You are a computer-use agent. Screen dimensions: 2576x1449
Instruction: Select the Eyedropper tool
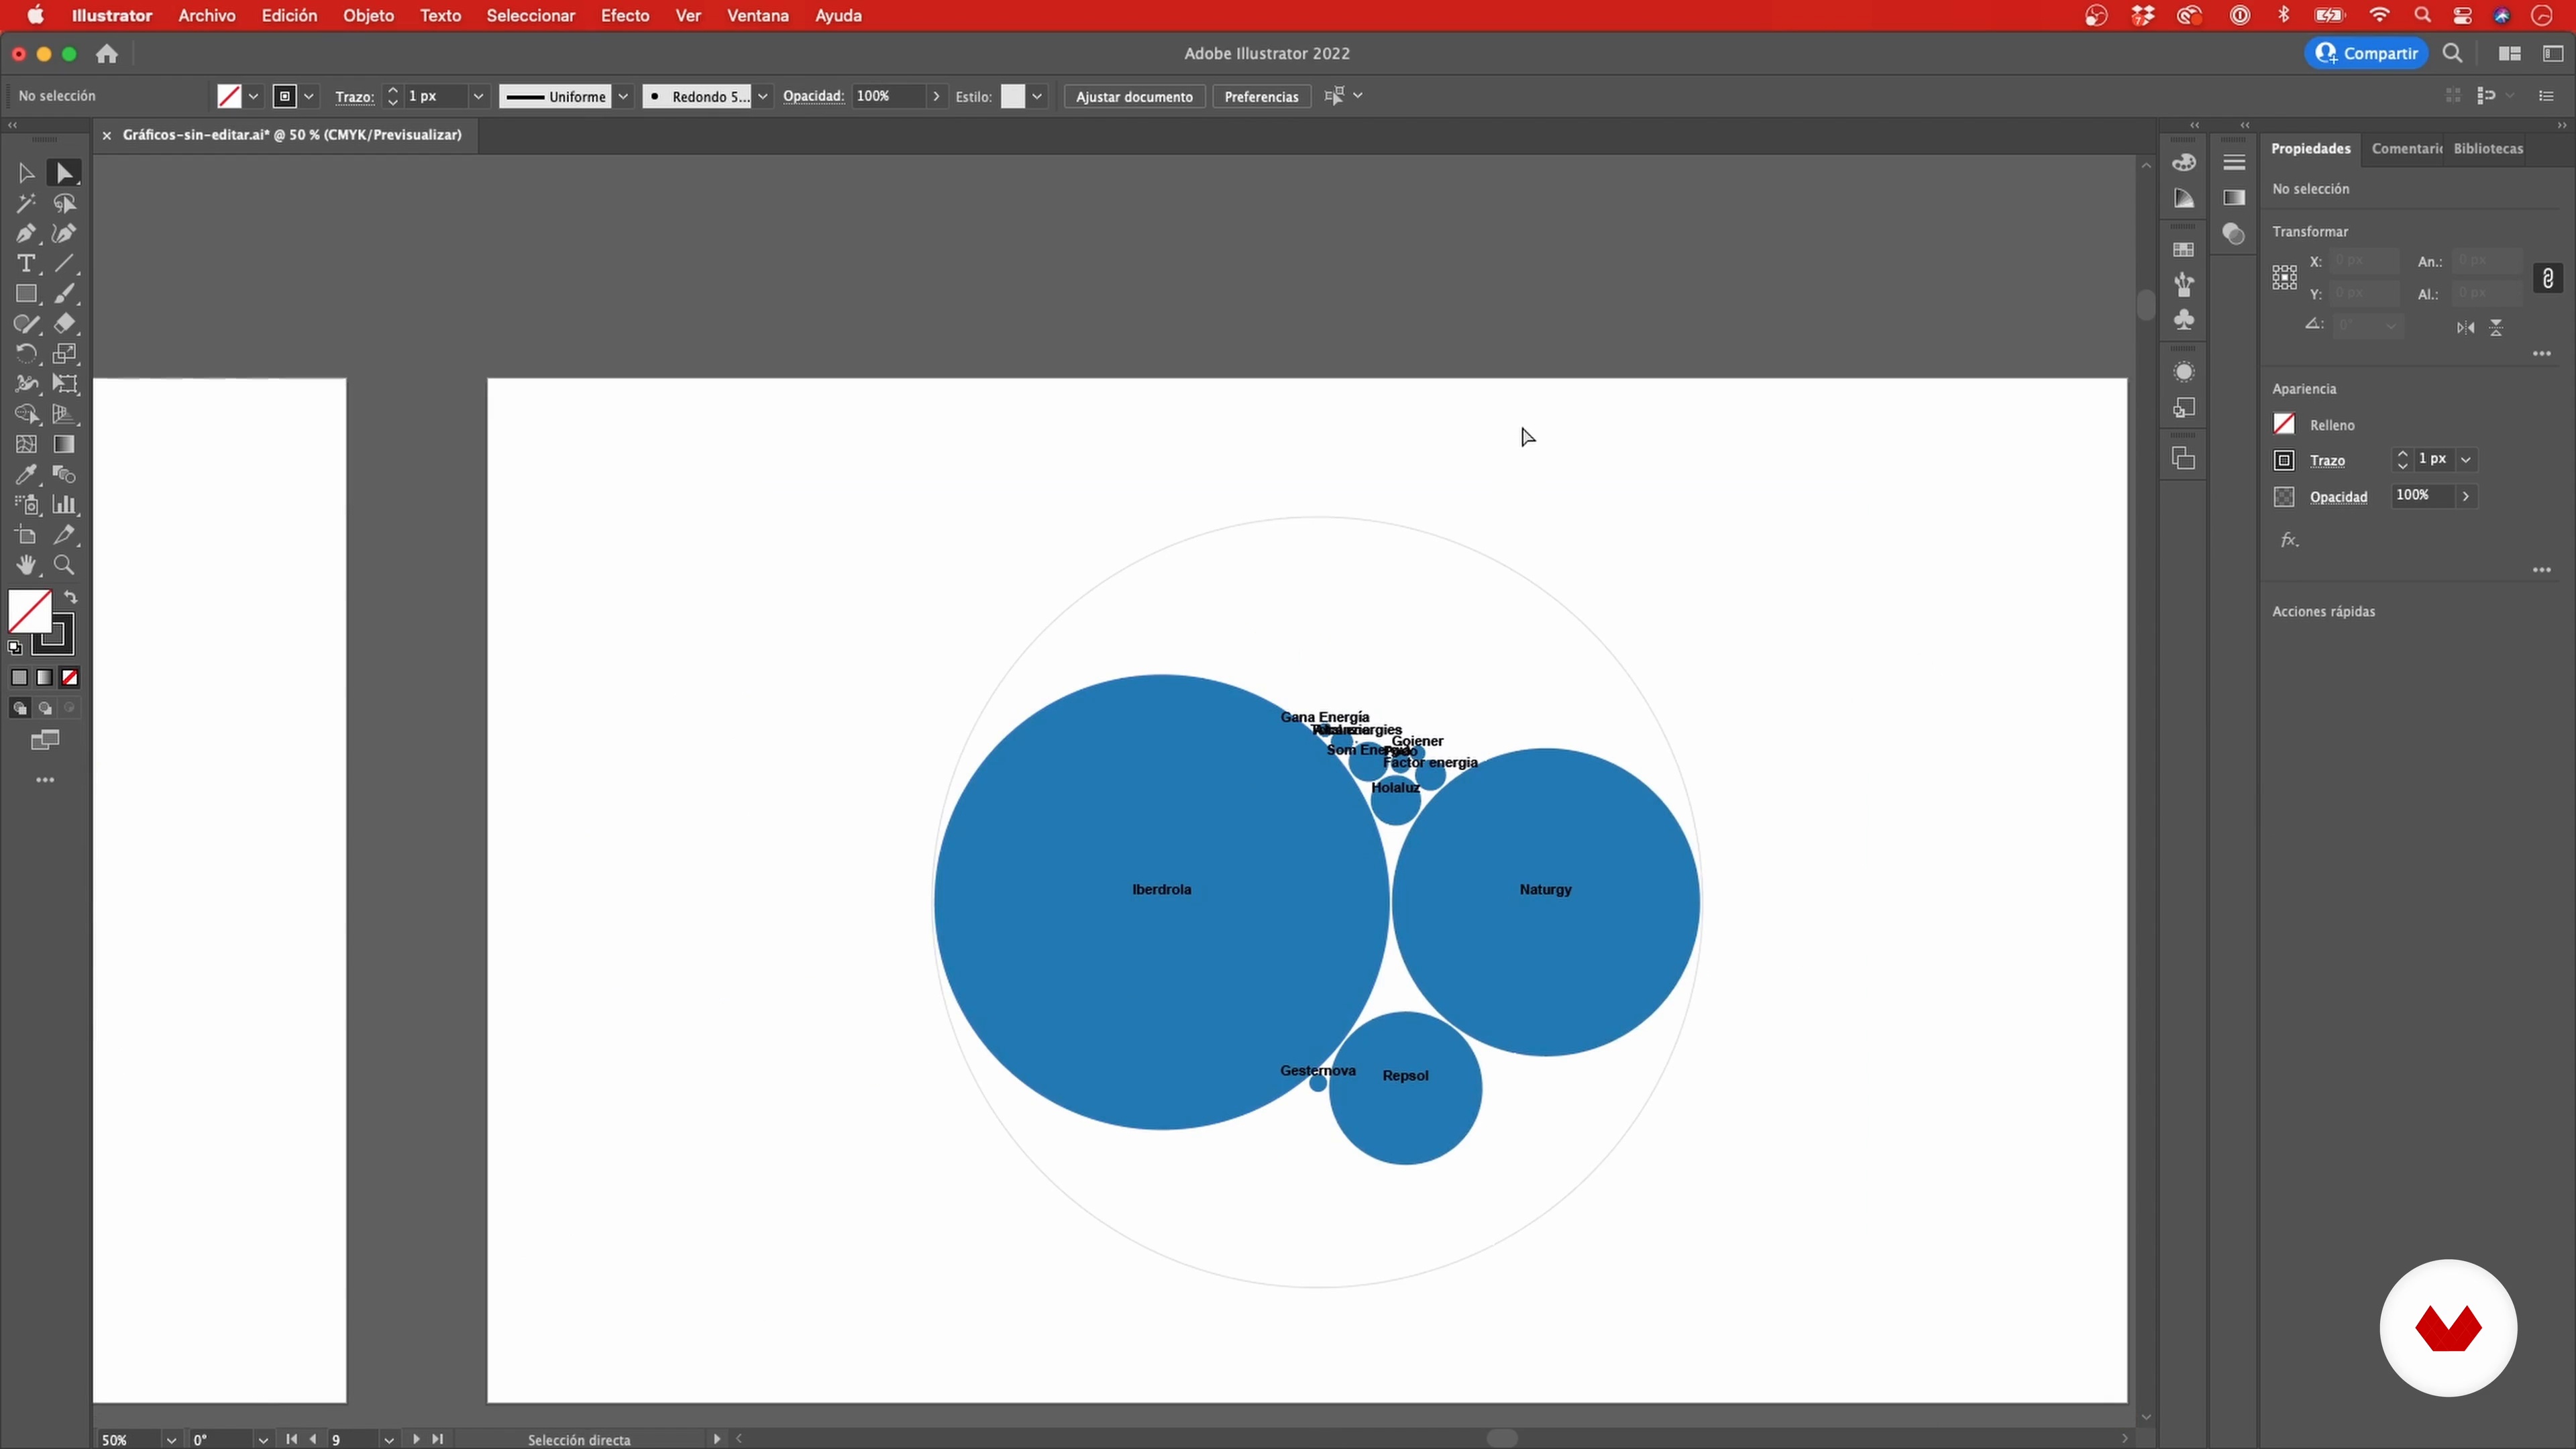tap(26, 475)
